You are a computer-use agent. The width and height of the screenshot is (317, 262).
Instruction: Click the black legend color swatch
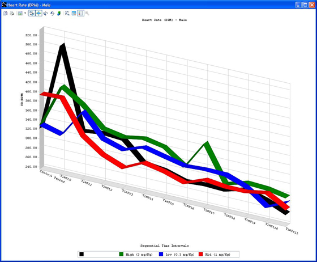click(82, 254)
